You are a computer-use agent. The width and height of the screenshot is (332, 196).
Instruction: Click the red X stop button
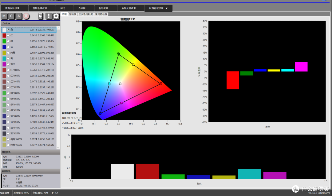(x=26, y=16)
